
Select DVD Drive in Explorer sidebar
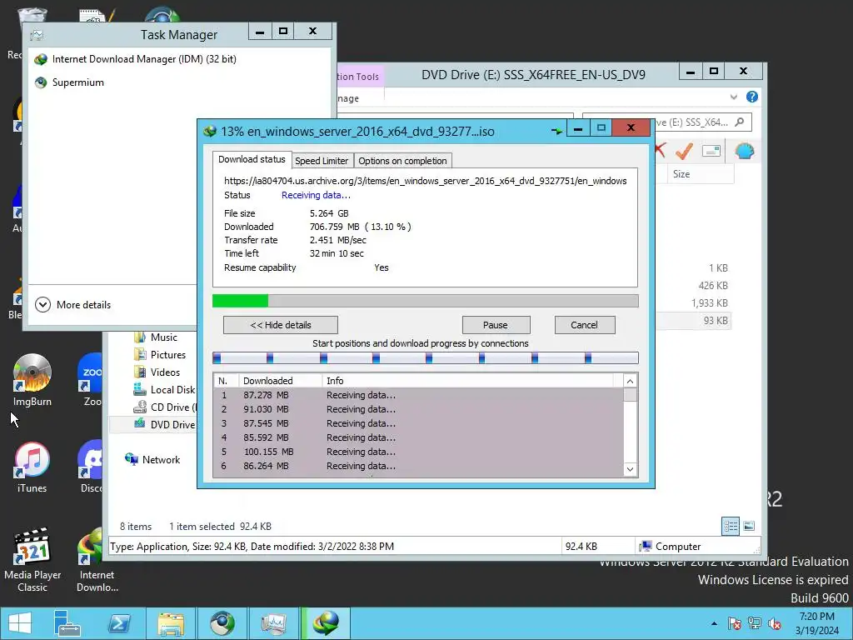164,424
